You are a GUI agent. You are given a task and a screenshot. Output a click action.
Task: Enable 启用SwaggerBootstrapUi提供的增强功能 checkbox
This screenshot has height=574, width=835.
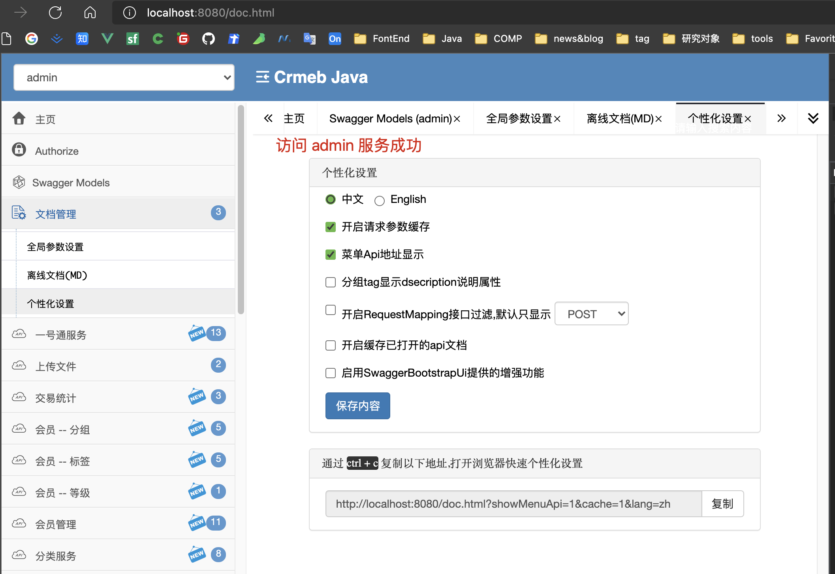[330, 373]
